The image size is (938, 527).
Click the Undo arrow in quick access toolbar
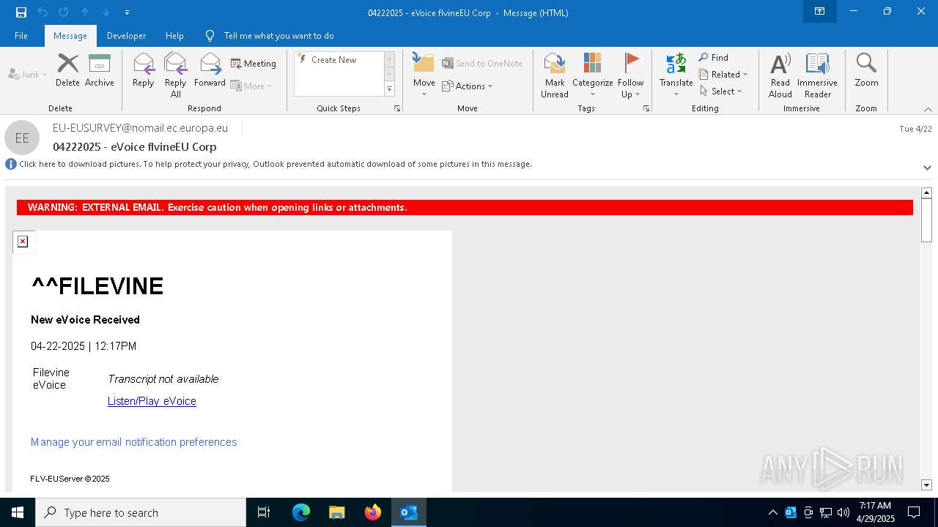43,12
